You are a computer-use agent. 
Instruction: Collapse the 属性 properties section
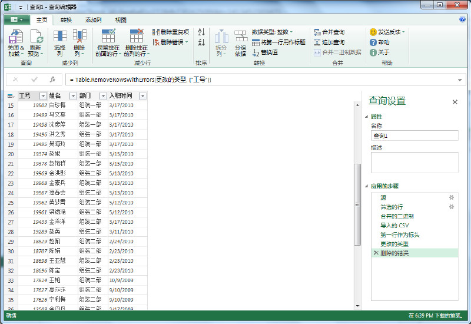click(366, 117)
